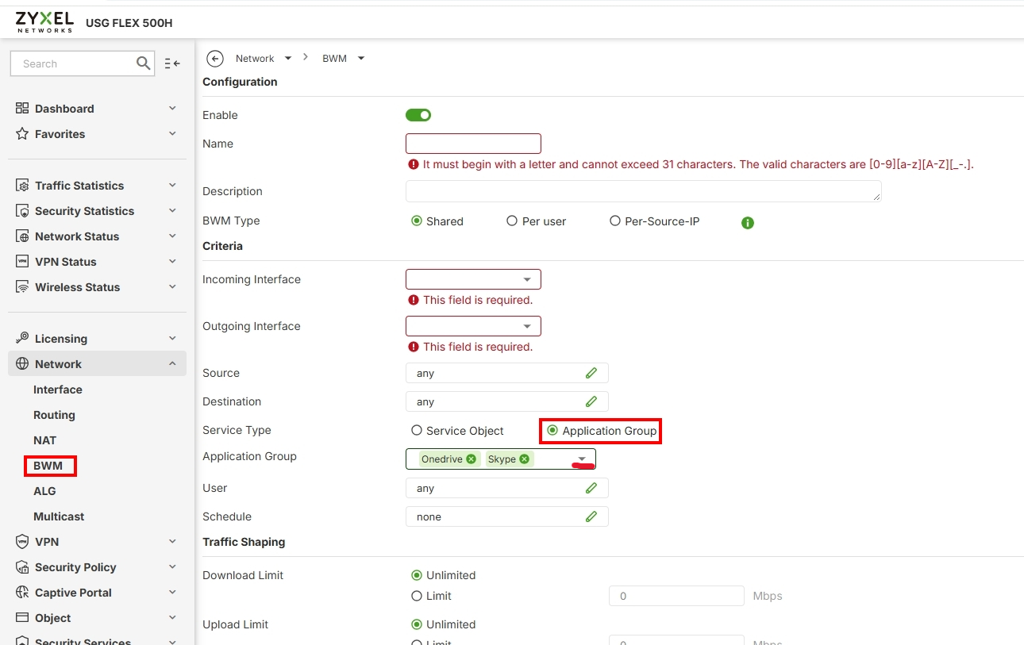Image resolution: width=1024 pixels, height=645 pixels.
Task: Remove the Skype tag
Action: pyautogui.click(x=524, y=459)
